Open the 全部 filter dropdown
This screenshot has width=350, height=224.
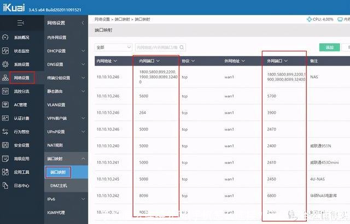click(113, 48)
